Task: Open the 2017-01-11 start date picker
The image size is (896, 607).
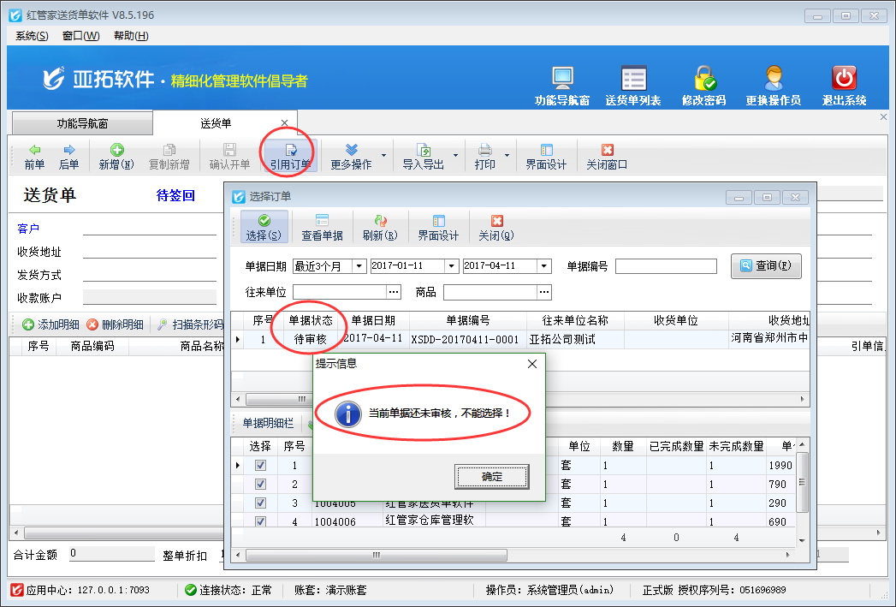Action: pos(452,266)
